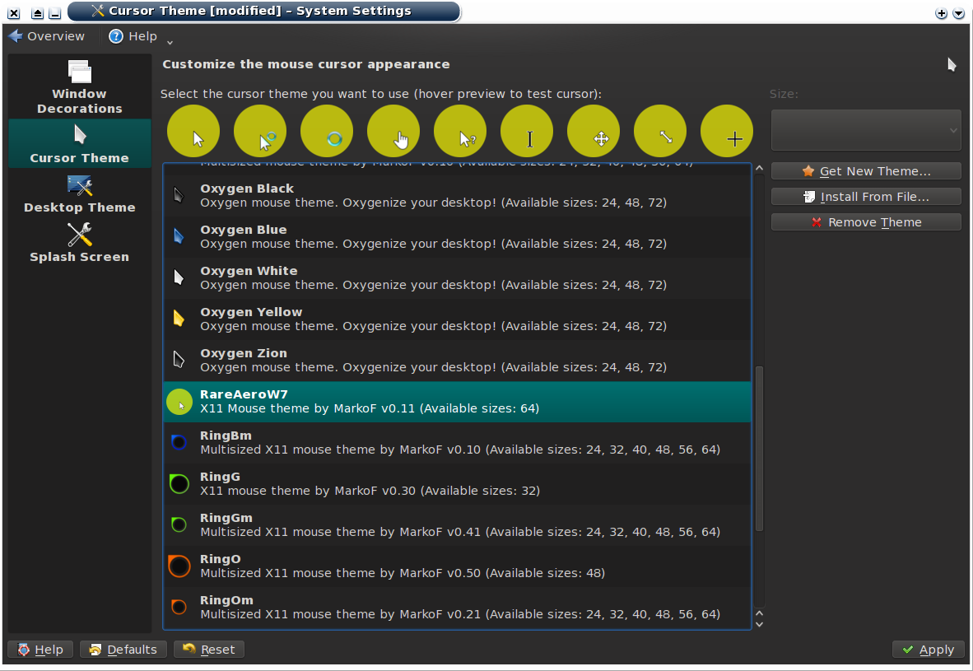
Task: Select the Oxygen Zion cursor theme
Action: [x=457, y=360]
